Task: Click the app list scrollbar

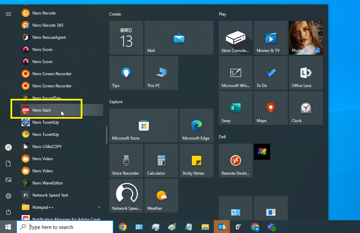Action: click(107, 136)
